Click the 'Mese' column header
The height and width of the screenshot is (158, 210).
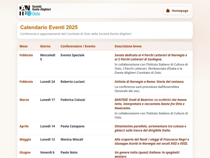24,46
